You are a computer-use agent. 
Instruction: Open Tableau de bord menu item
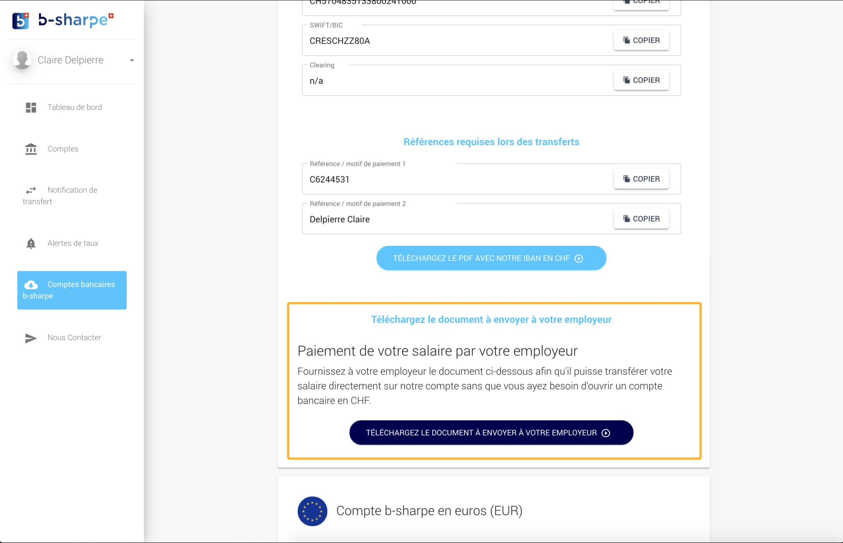[x=72, y=107]
